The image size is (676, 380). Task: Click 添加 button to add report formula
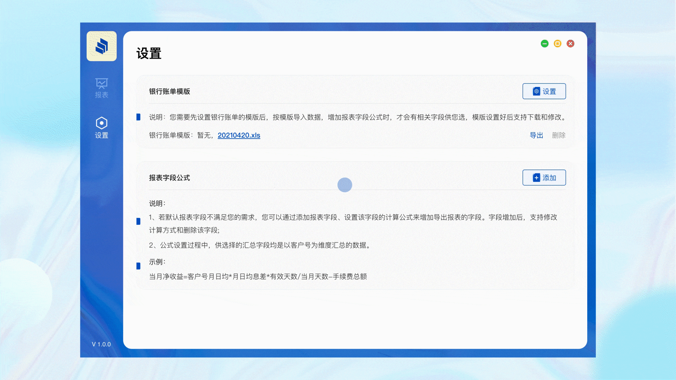pos(544,178)
